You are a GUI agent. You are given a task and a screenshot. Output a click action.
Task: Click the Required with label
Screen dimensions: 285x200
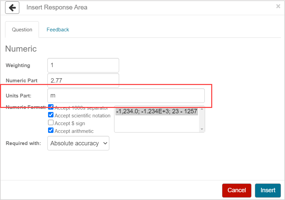[x=23, y=143]
